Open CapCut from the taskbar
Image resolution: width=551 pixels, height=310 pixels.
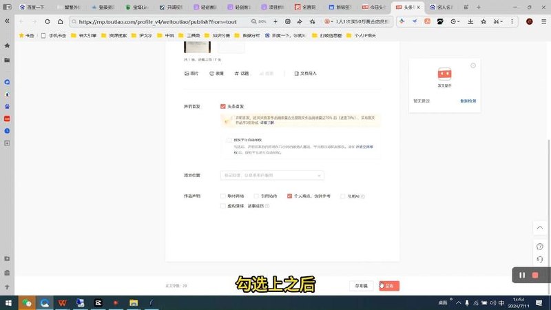[x=98, y=302]
